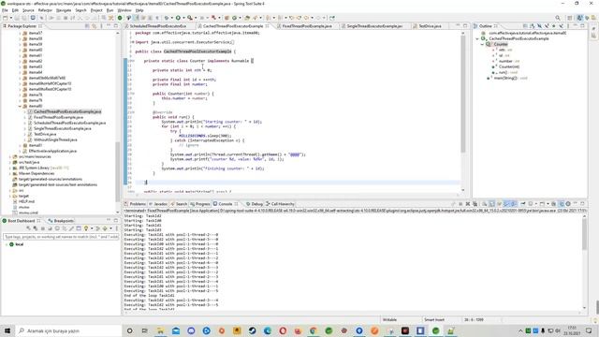599x337 pixels.
Task: Toggle Hide Static Members in Outline toolbar
Action: click(x=547, y=26)
